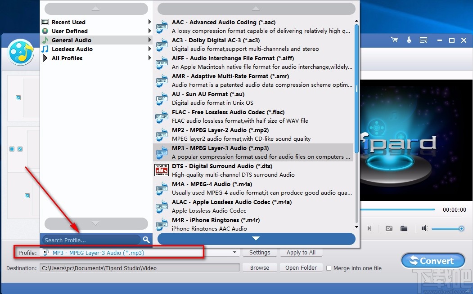Click the blue bar to page formats down

point(256,239)
